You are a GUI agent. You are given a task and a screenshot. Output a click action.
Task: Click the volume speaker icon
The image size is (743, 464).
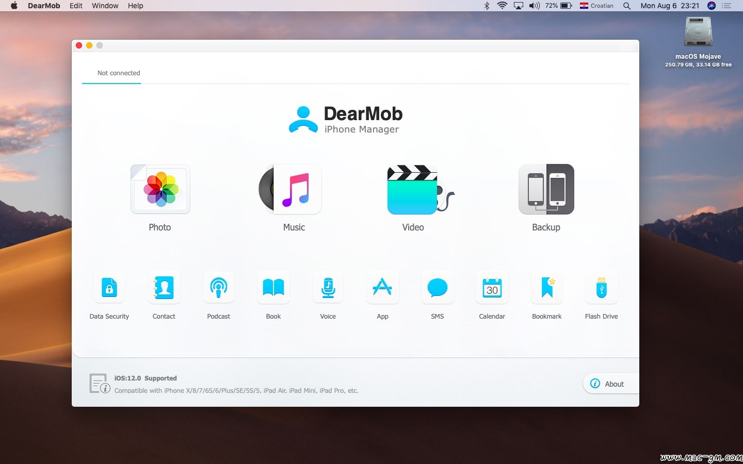(535, 6)
